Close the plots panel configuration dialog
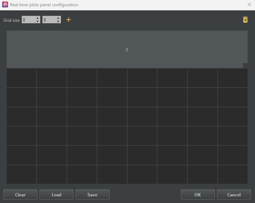This screenshot has height=203, width=255. coord(249,5)
